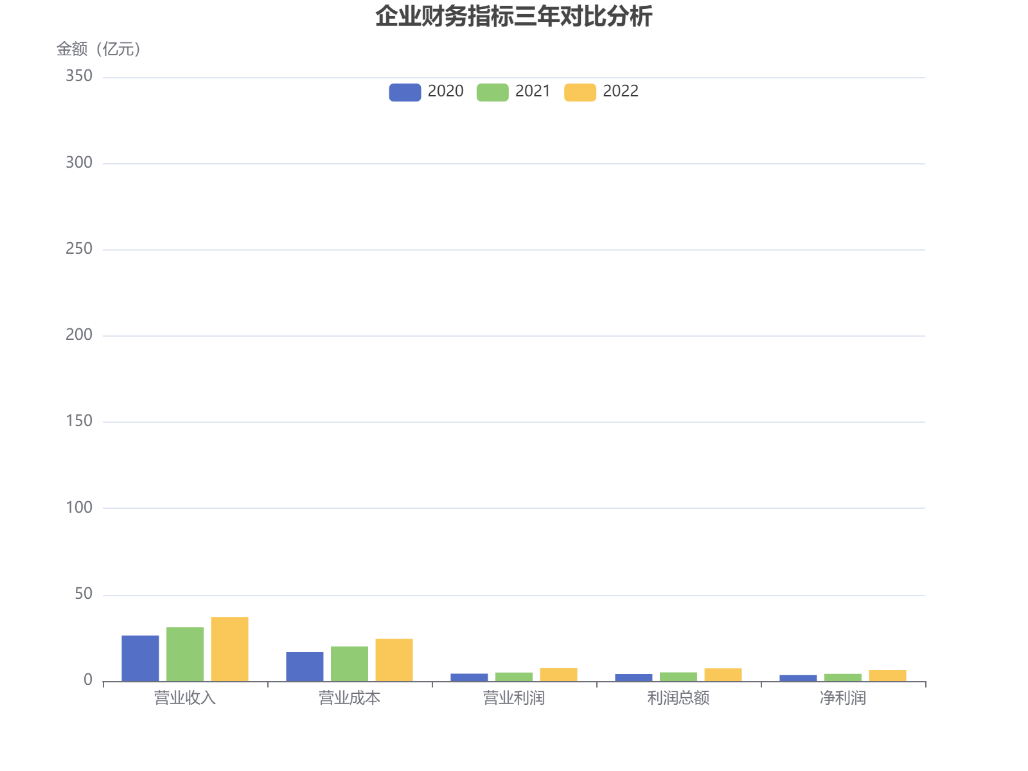Image resolution: width=1028 pixels, height=771 pixels.
Task: Click the 2020 bar for 营业收入
Action: [x=140, y=659]
